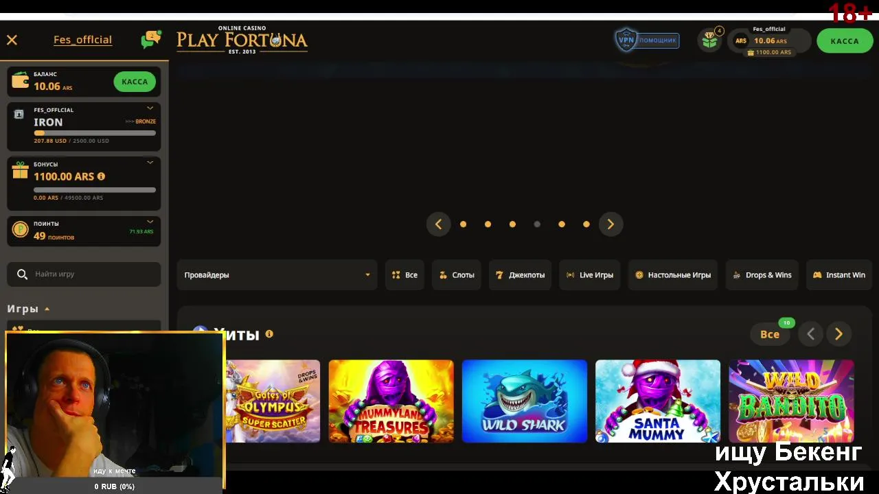Select the Instant Win filter tab
Screen dimensions: 879x494
tap(838, 275)
